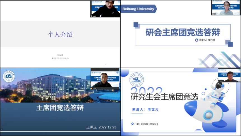Click the 王泽玉 2022.12.23 caption
The height and width of the screenshot is (136, 241).
(101, 127)
